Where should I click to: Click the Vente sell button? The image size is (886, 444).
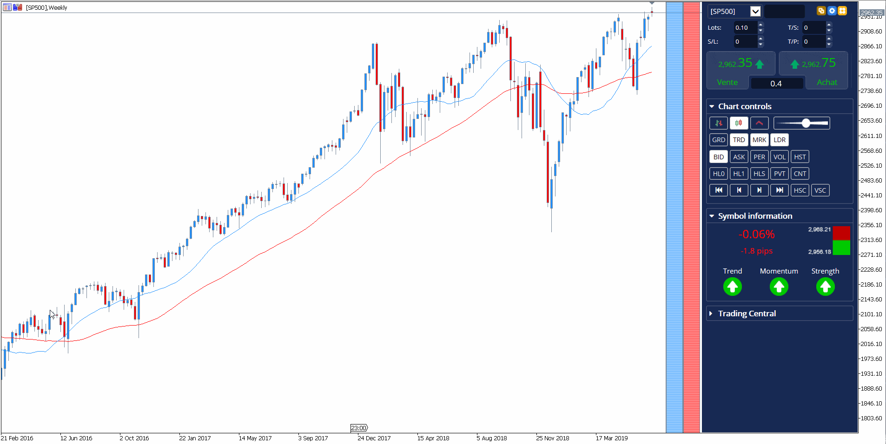[x=727, y=82]
